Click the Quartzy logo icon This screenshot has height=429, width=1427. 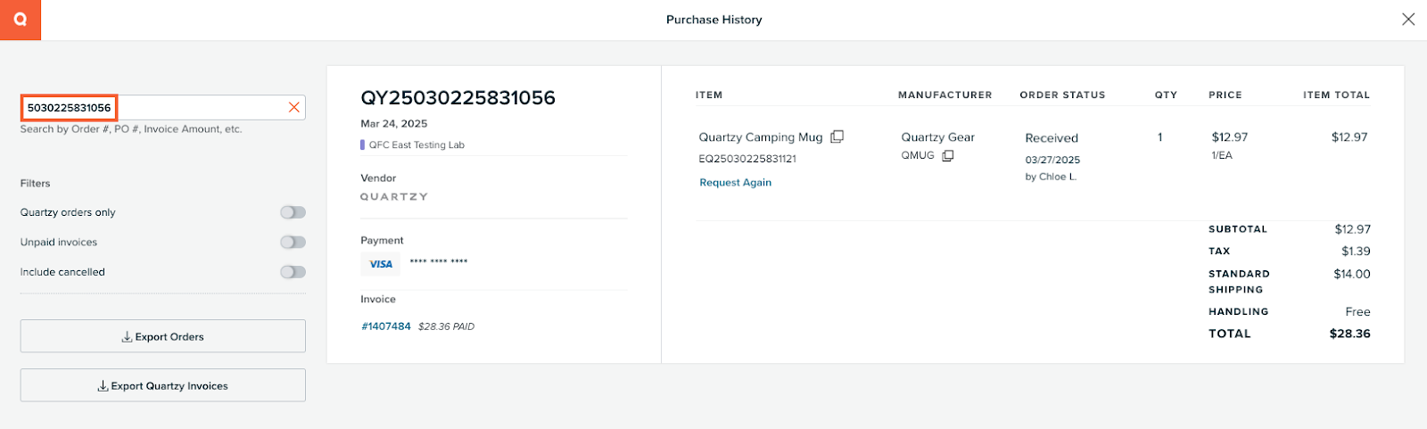click(x=20, y=20)
